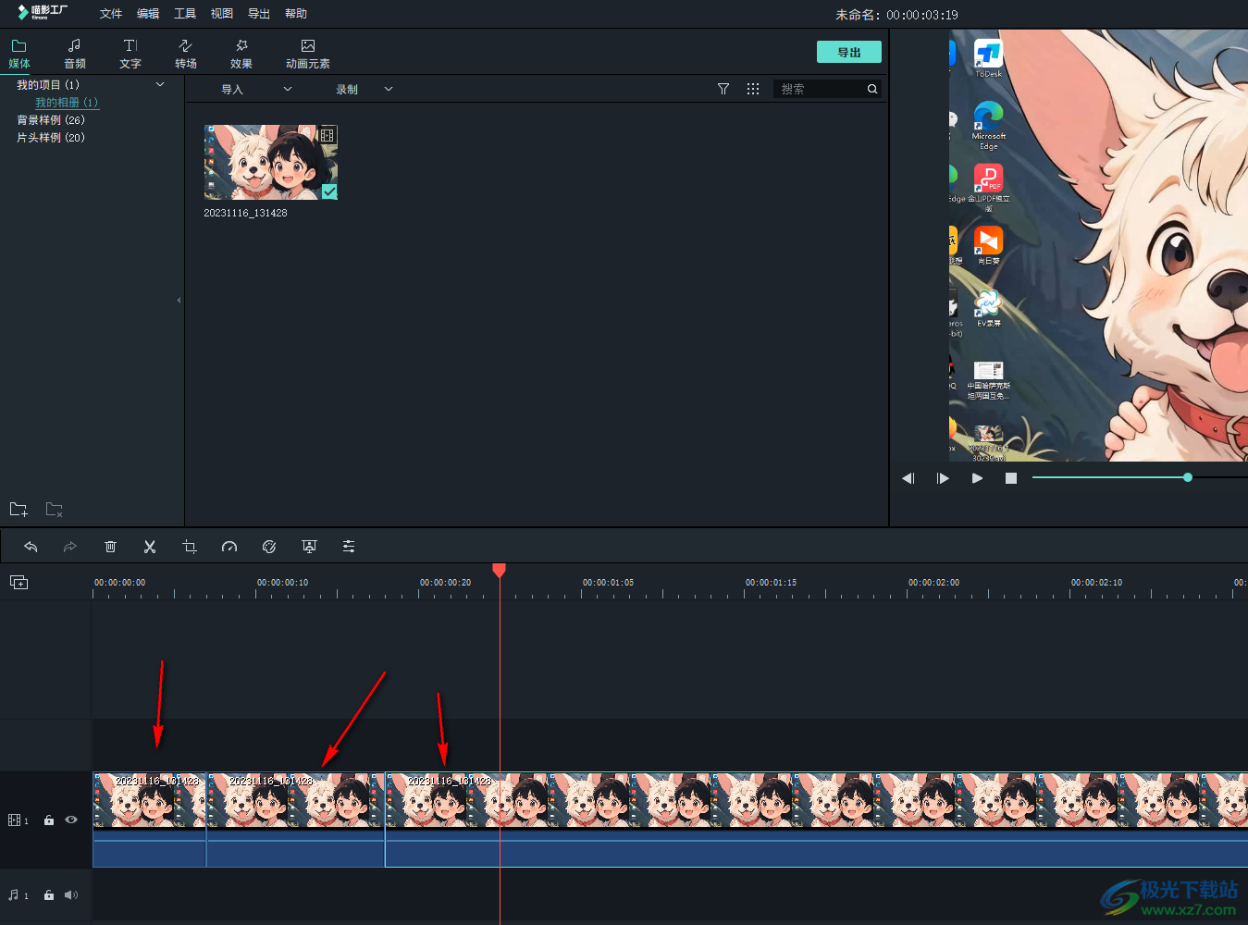Screen dimensions: 1248x925
Task: Click the video track 1 filmstrip icon
Action: tap(14, 820)
